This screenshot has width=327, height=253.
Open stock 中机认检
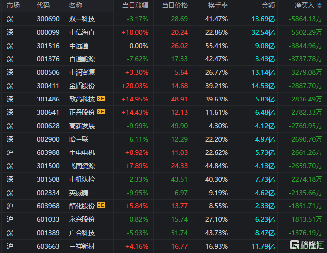pos(82,179)
